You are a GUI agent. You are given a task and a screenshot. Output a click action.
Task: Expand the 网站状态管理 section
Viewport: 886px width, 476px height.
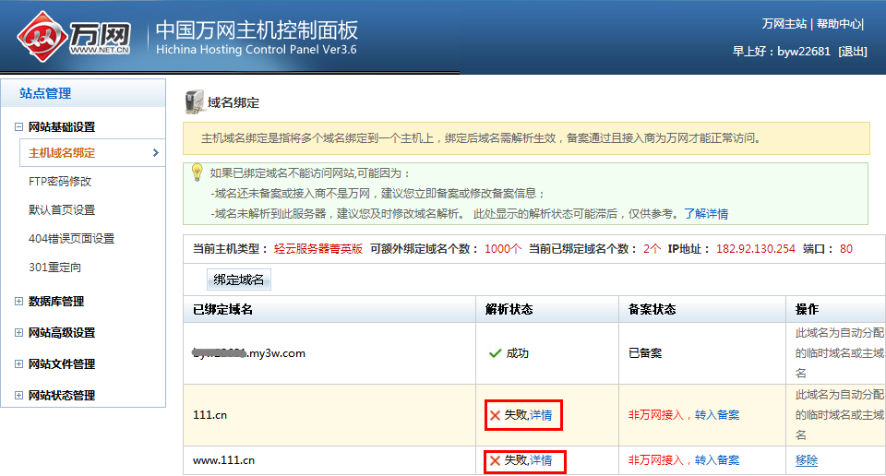[19, 396]
